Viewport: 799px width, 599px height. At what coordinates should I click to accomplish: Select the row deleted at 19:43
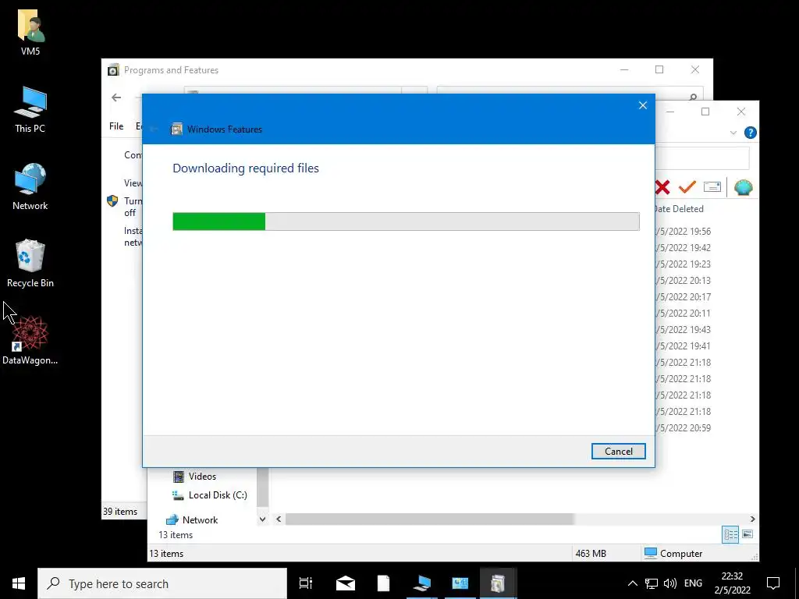pos(684,329)
